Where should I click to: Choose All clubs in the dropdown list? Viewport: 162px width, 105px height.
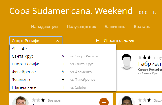point(63,48)
